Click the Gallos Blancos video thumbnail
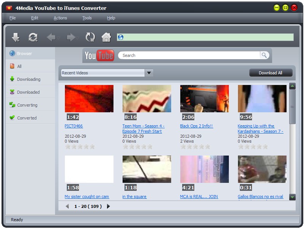Screen dimensions: 304x228 click(x=262, y=169)
